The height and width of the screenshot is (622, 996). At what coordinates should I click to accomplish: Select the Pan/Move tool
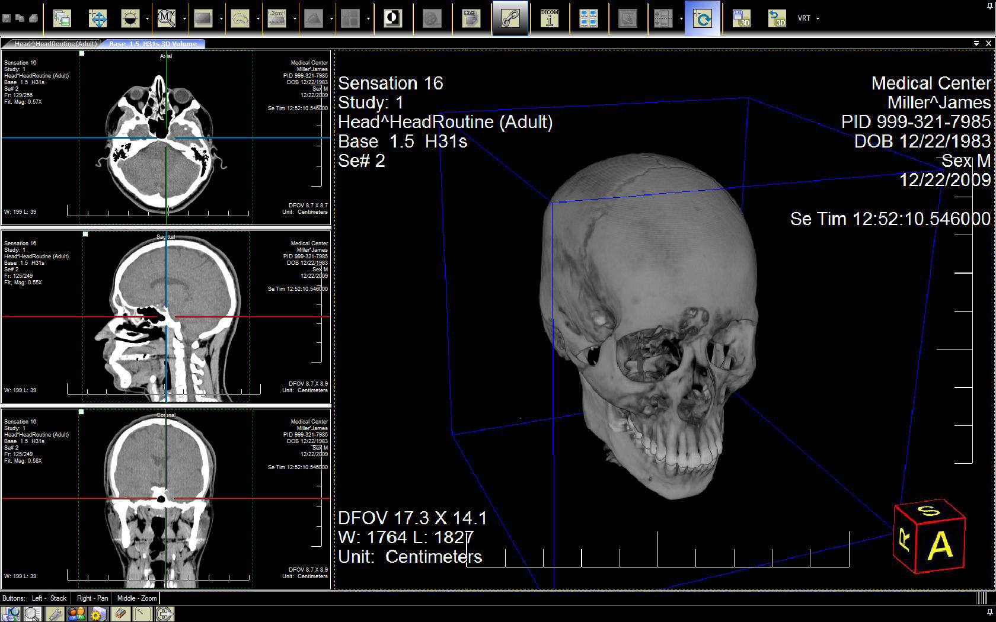pos(98,18)
